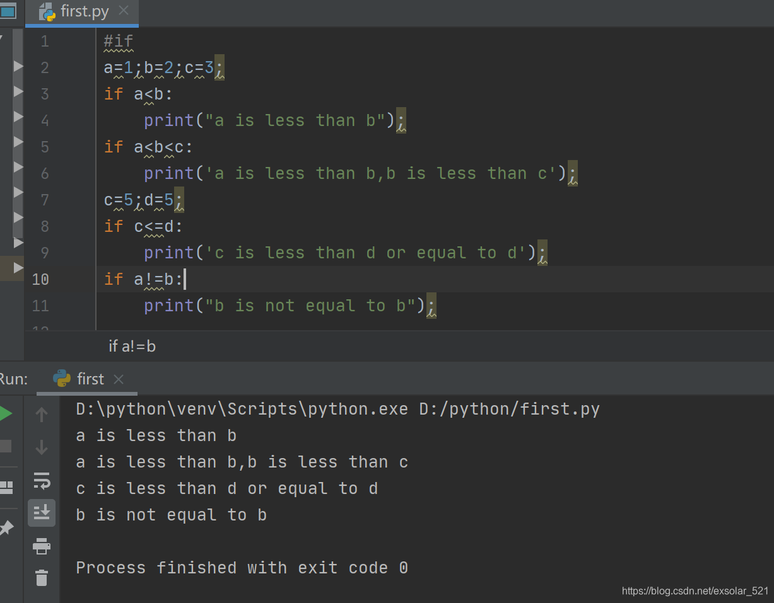Click output 'c is less than d or equal to d'

point(227,488)
